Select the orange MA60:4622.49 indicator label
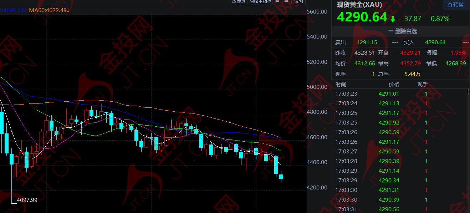This screenshot has height=213, width=470. pos(49,10)
